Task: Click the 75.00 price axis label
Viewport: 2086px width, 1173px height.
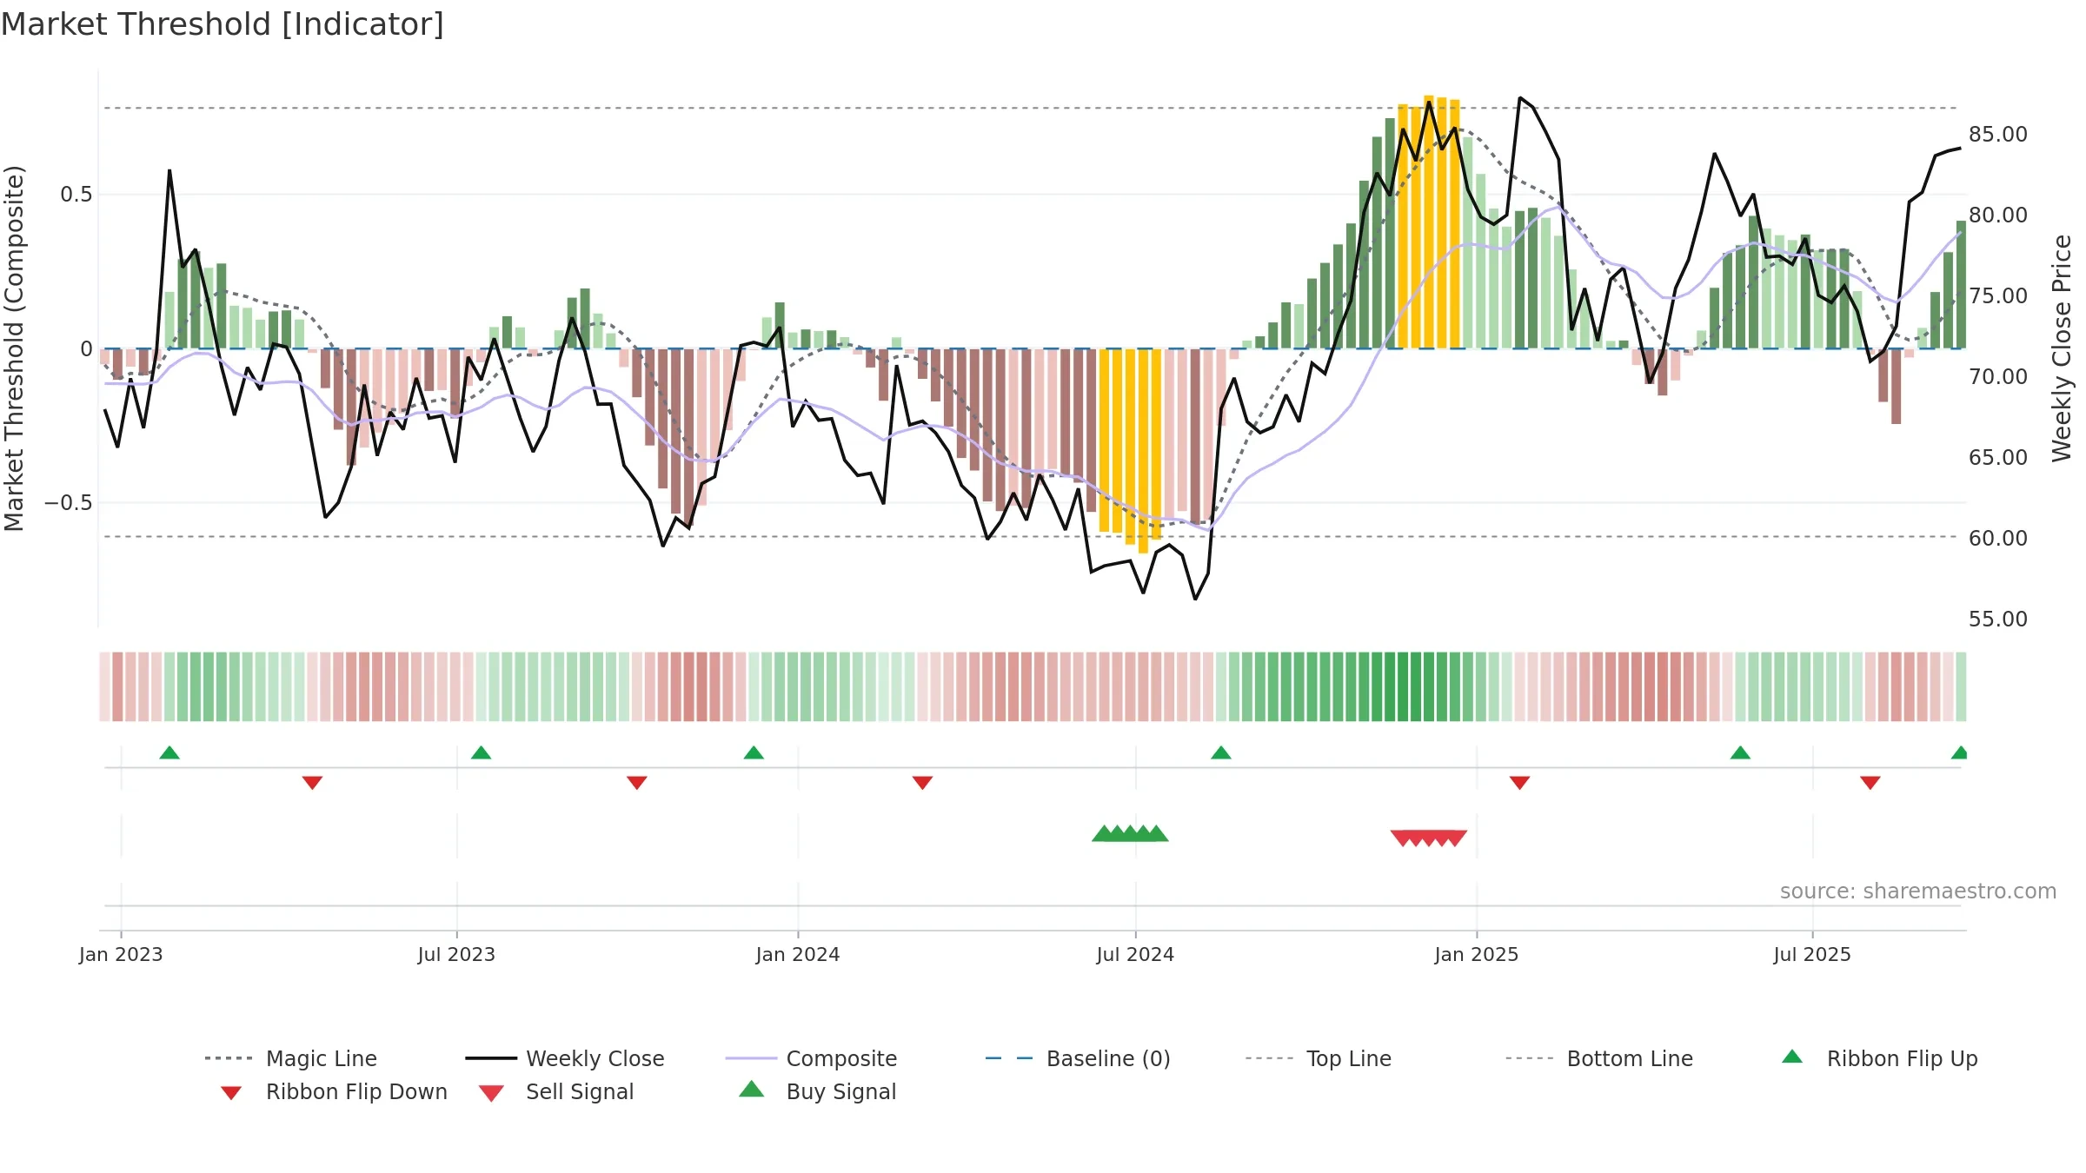Action: click(x=1998, y=295)
